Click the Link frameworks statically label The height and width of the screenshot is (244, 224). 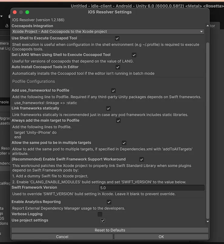[35, 108]
